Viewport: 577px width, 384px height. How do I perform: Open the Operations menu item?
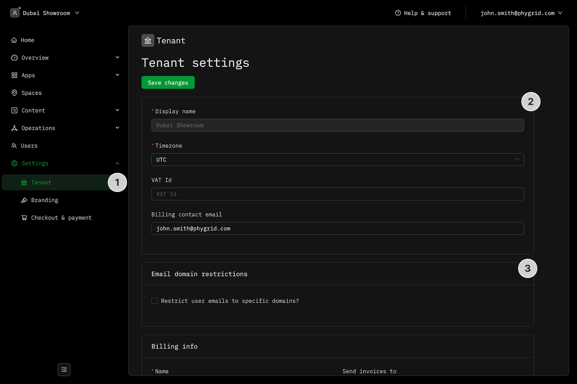[x=38, y=128]
